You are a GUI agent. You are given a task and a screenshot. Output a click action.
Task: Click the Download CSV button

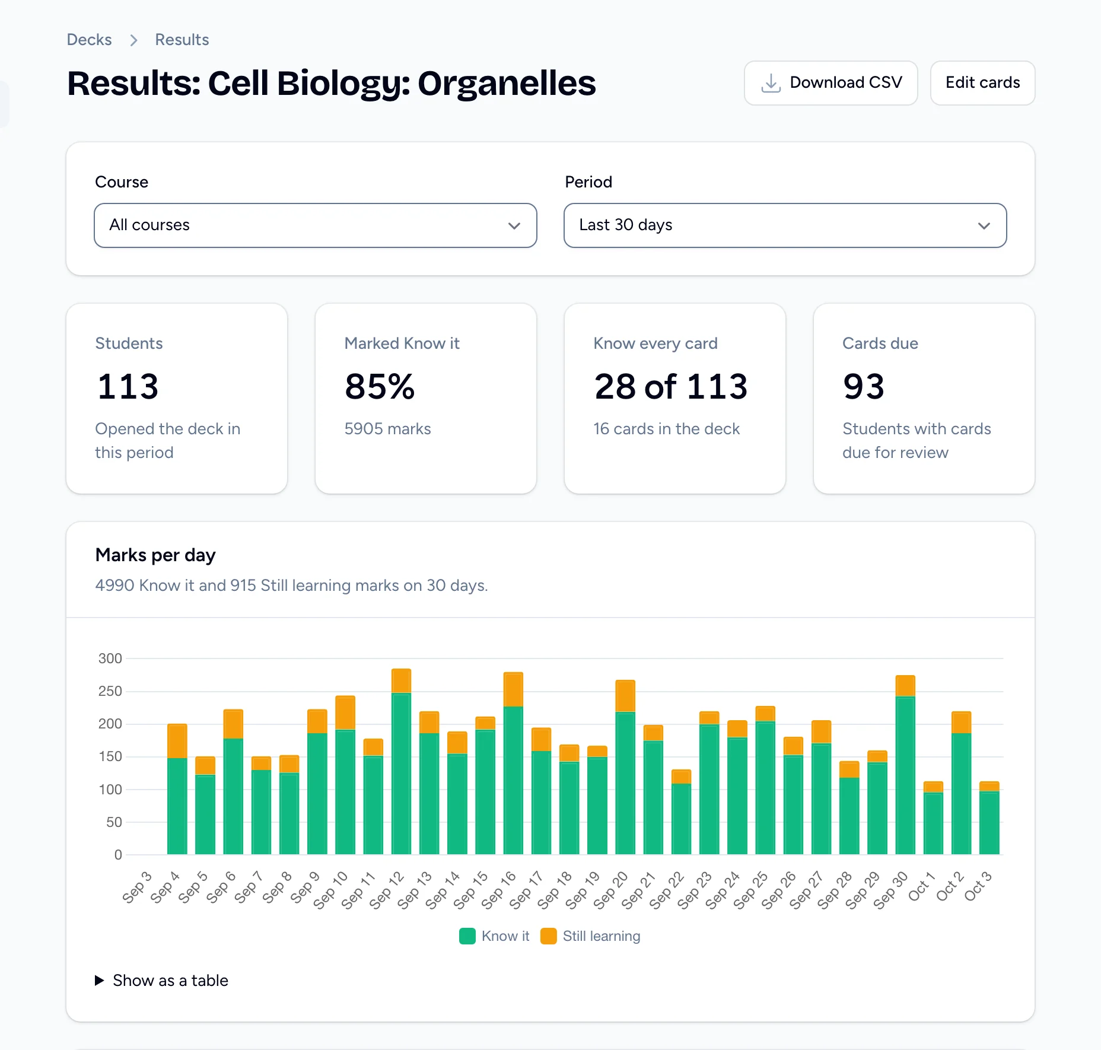coord(830,83)
